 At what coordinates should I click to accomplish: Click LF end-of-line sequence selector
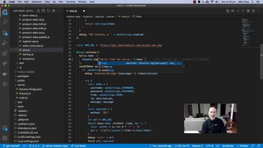coord(217,146)
